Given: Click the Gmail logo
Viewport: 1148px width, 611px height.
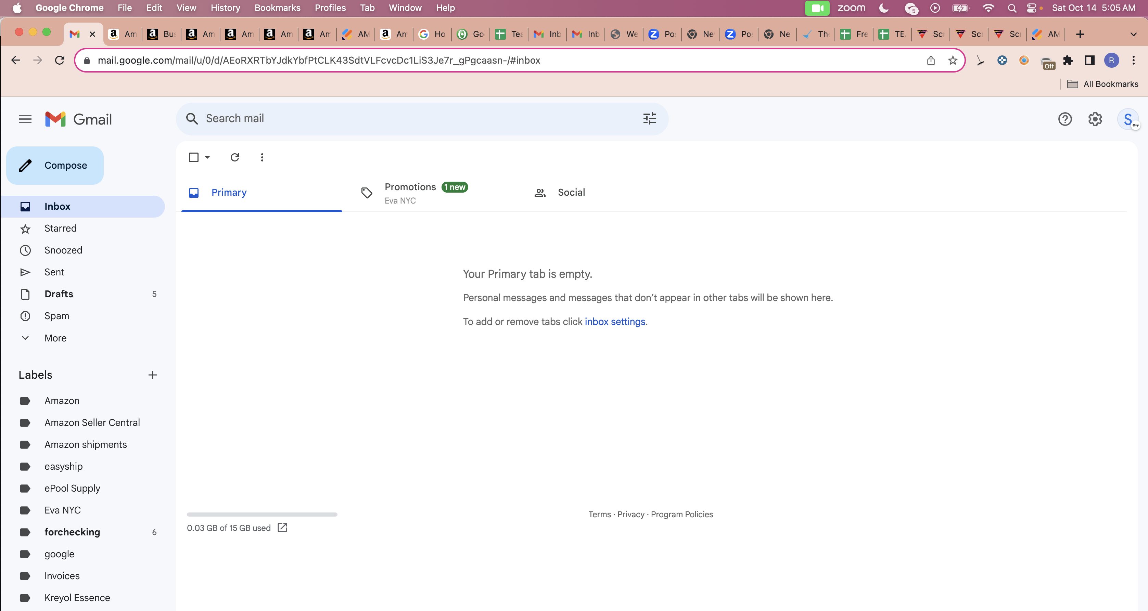Looking at the screenshot, I should [x=78, y=119].
